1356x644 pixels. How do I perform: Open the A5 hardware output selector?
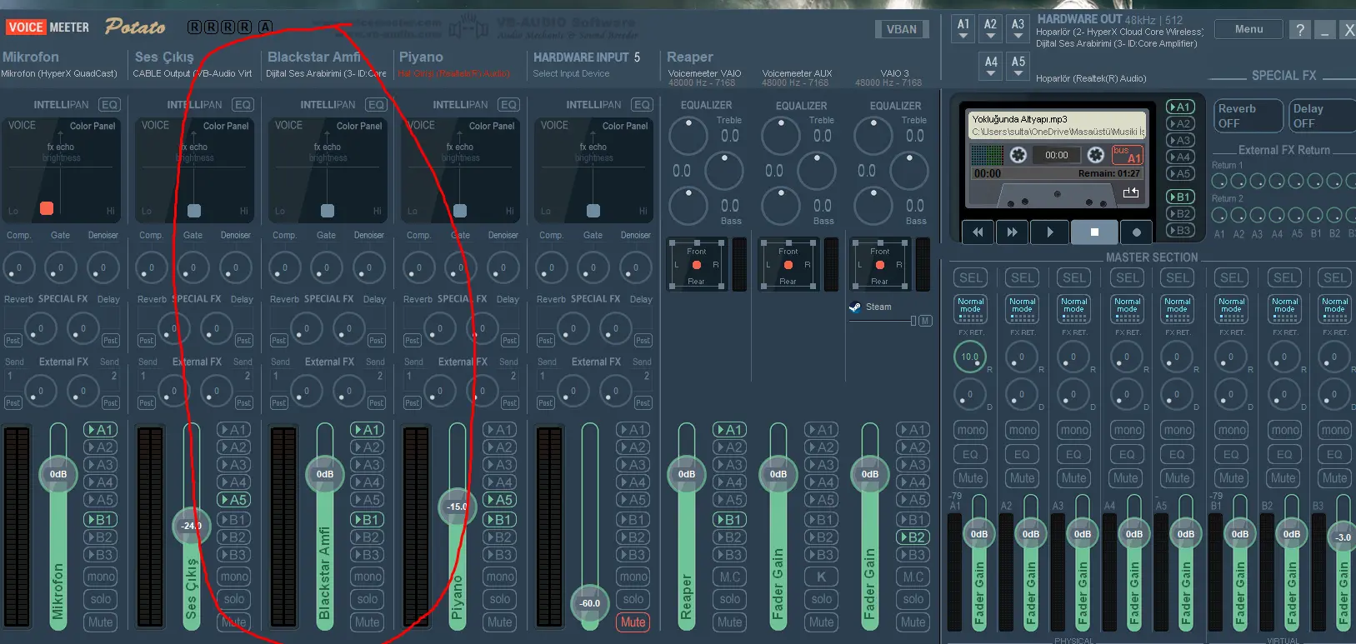pos(1018,67)
